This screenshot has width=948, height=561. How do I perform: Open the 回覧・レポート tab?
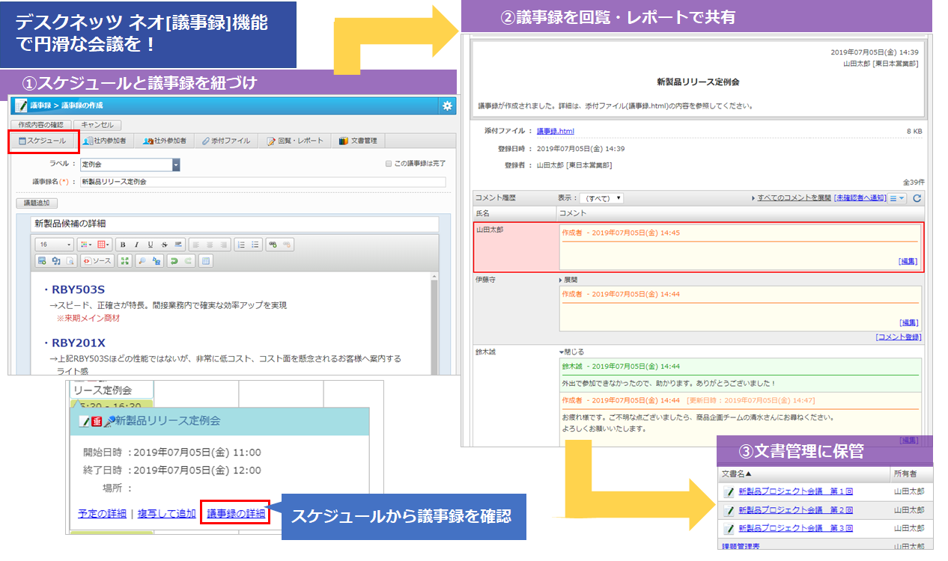click(296, 141)
